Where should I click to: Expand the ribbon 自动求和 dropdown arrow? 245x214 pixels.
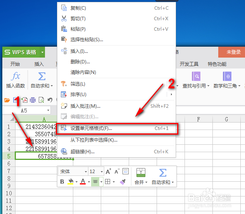(x=52, y=86)
